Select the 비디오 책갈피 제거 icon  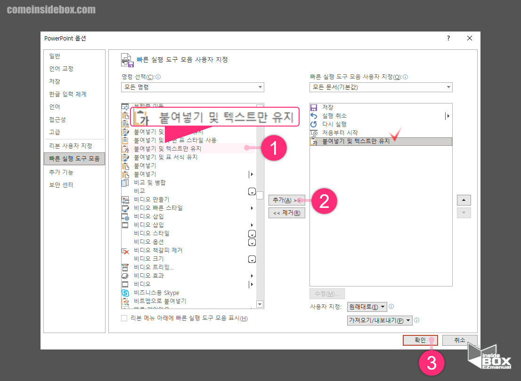[x=125, y=250]
